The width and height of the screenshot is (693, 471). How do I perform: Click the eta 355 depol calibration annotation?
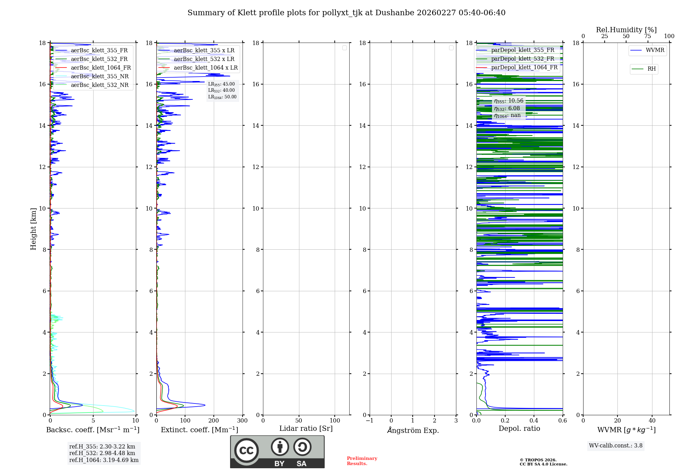click(x=509, y=101)
